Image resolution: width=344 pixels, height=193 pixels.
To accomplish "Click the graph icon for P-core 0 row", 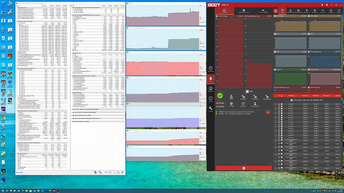I will pyautogui.click(x=282, y=104).
